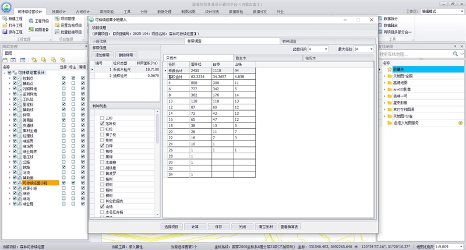Open the 起始径阶 dropdown
Viewport: 466px width, 250px height.
click(326, 49)
